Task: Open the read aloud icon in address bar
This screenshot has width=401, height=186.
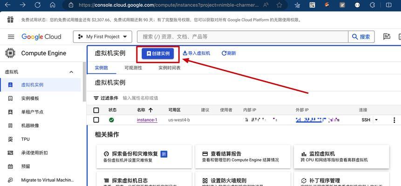Action: point(266,5)
